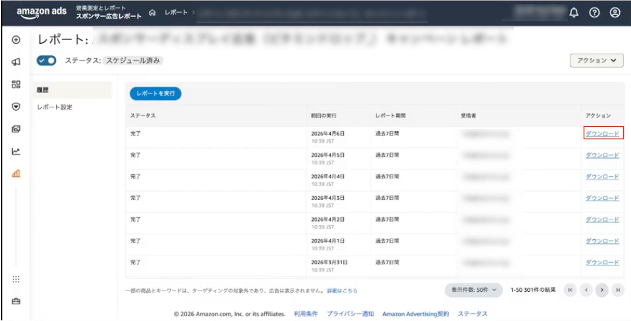Open the campaigns megaphone icon
This screenshot has width=631, height=321.
[16, 62]
